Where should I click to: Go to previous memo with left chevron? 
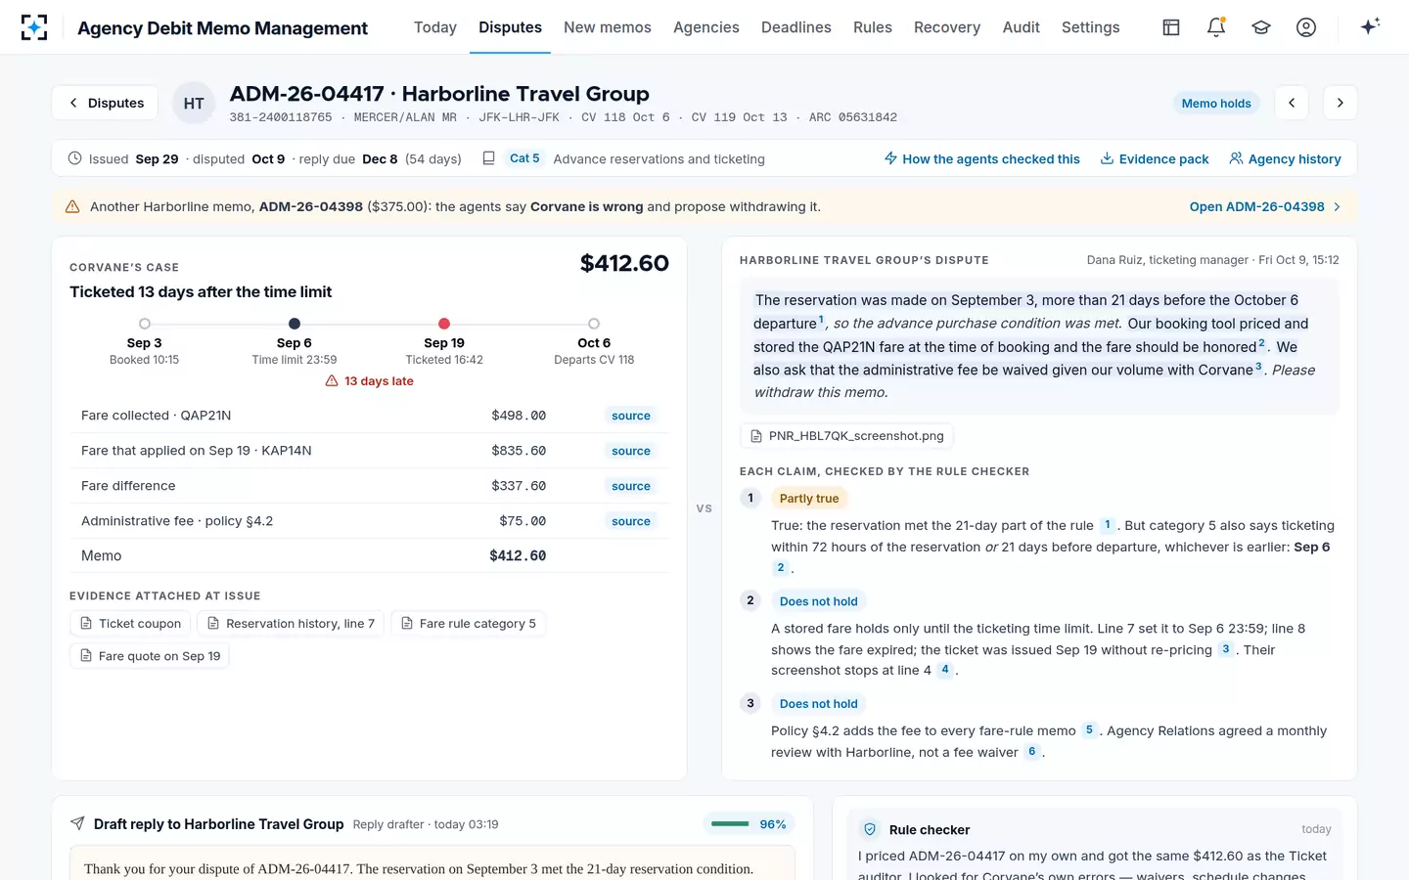(1292, 103)
